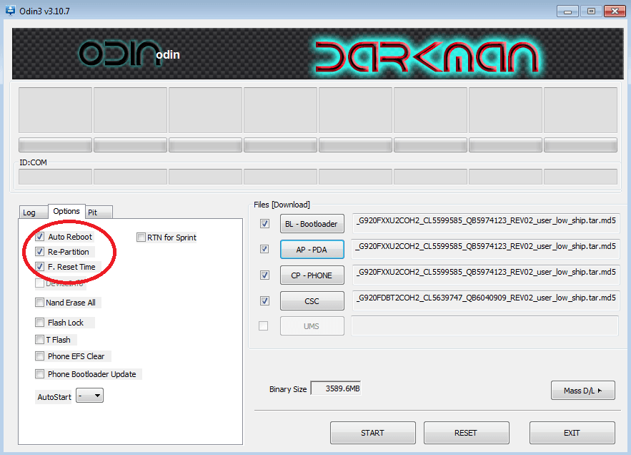Click the RESET button

pyautogui.click(x=466, y=433)
